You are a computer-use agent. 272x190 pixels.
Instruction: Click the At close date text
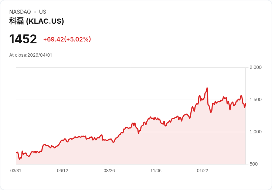pos(31,55)
